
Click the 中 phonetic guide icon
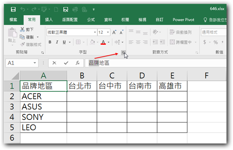tap(117, 42)
